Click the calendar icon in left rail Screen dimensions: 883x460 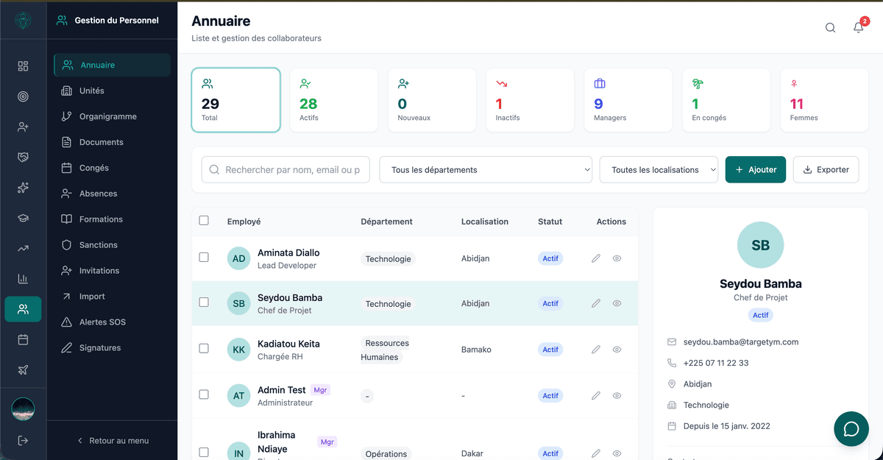23,339
